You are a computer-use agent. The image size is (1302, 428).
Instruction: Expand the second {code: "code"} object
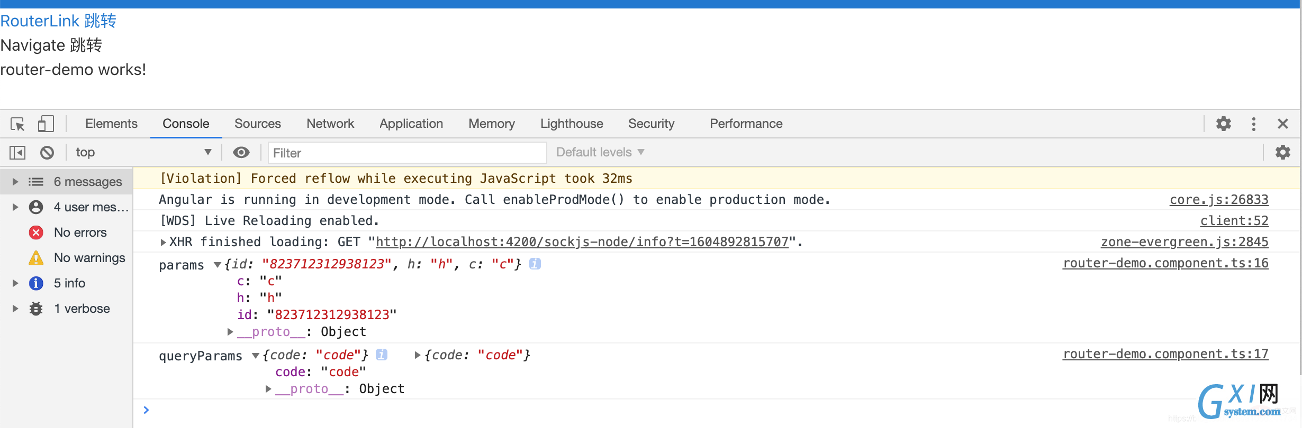tap(418, 355)
